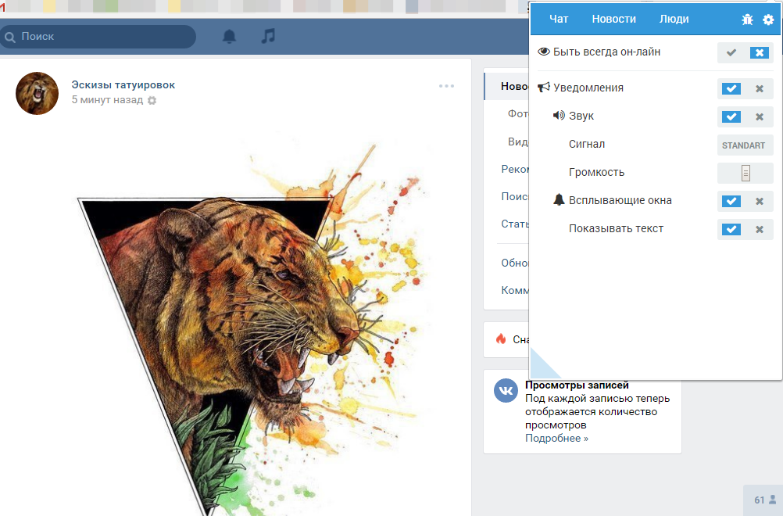Viewport: 783px width, 516px height.
Task: Open the music note player icon
Action: [268, 37]
